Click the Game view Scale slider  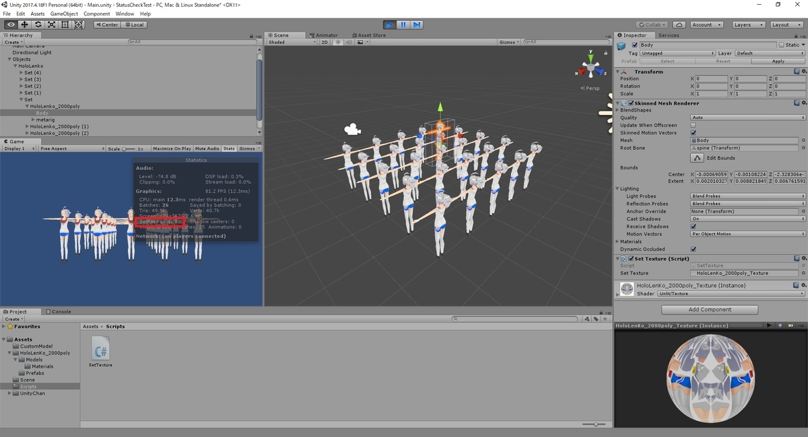[128, 149]
